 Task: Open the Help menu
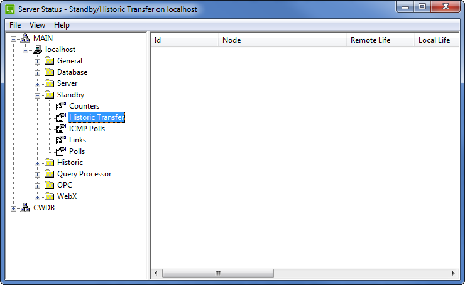pos(62,25)
